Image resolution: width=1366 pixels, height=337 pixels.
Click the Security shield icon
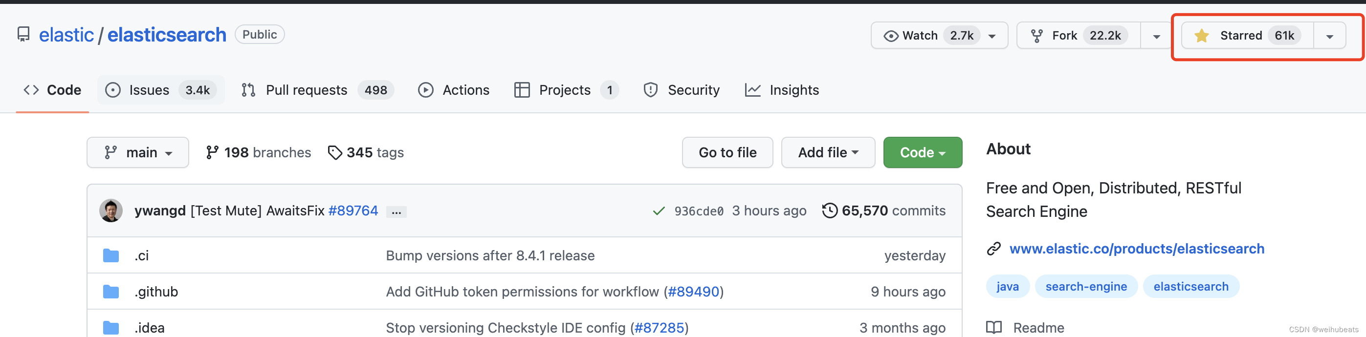pos(651,90)
